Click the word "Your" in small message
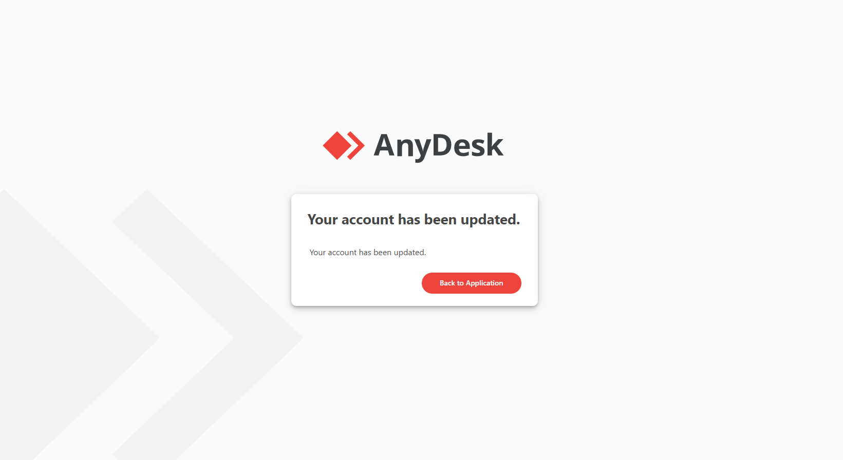The image size is (843, 460). pos(317,253)
